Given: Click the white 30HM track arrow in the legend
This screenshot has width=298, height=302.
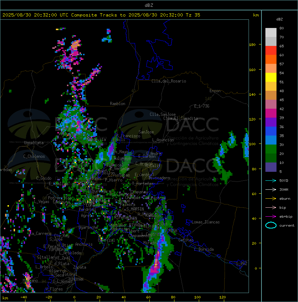Looking at the screenshot, I should [x=271, y=190].
